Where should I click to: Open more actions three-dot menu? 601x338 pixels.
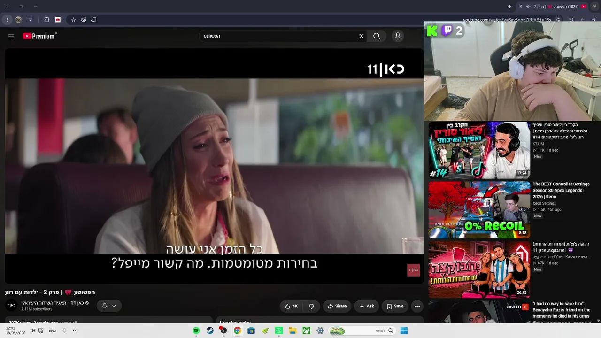coord(417,306)
